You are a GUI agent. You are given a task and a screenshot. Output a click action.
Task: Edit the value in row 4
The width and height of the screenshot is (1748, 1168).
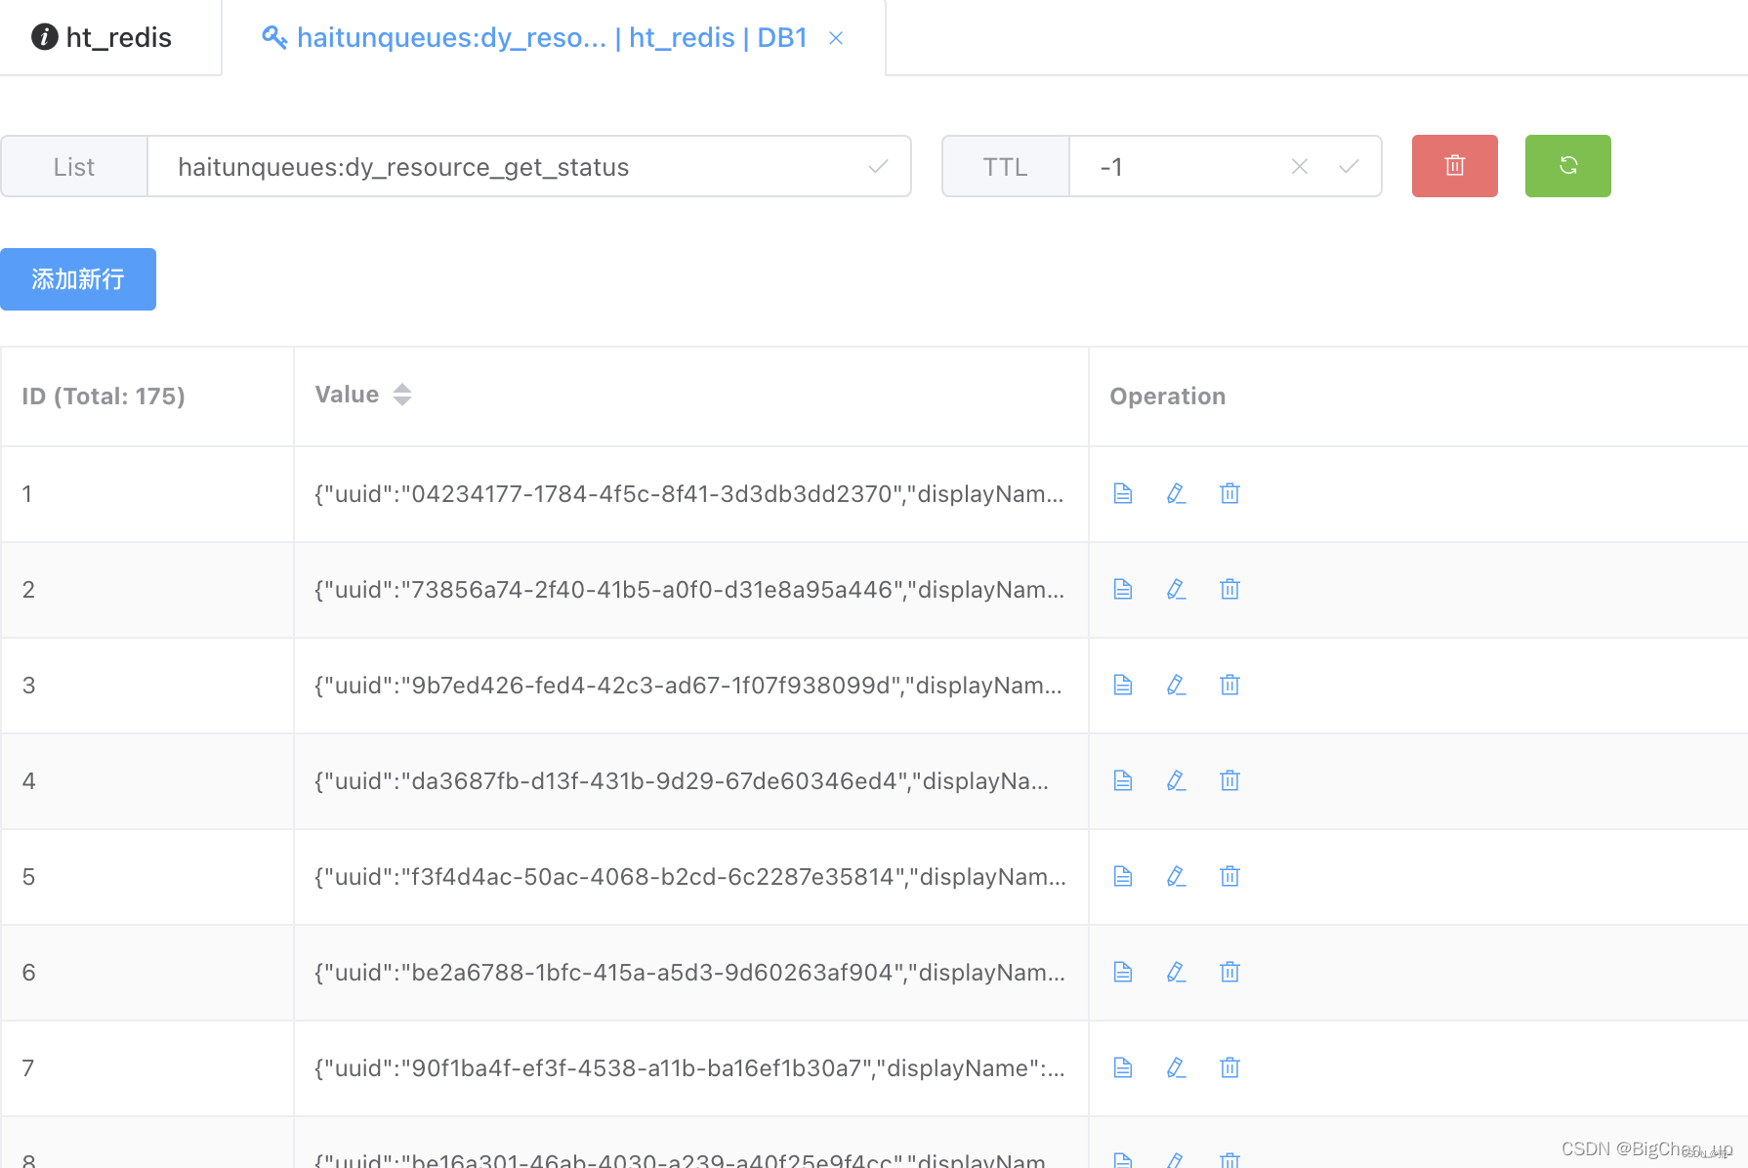tap(1177, 780)
